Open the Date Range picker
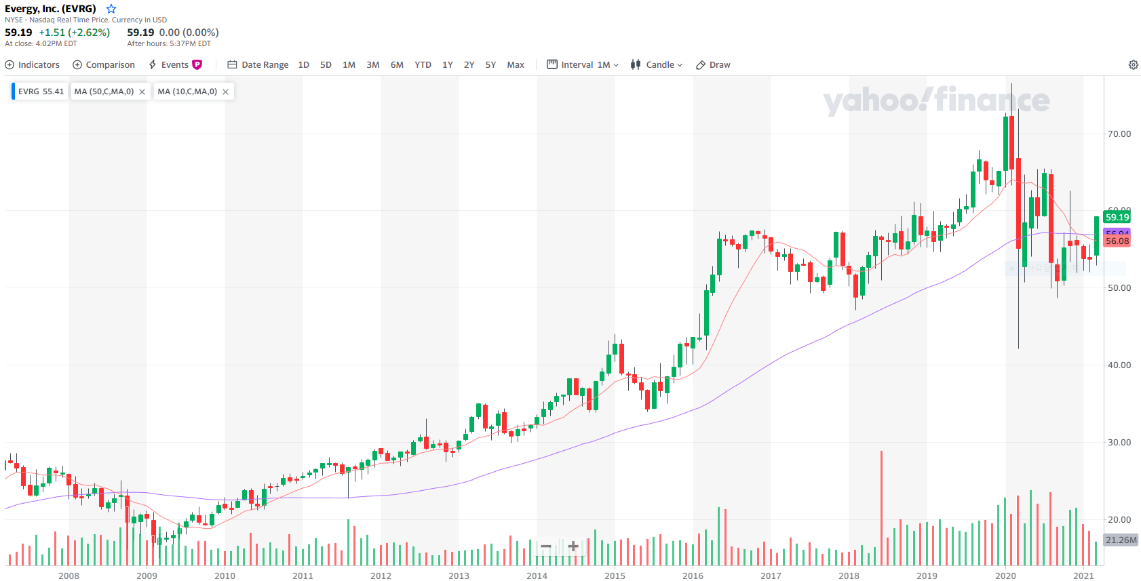Viewport: 1141px width, 581px height. [x=258, y=65]
